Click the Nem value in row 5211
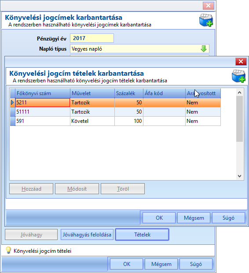This screenshot has height=273, width=249. tap(203, 103)
